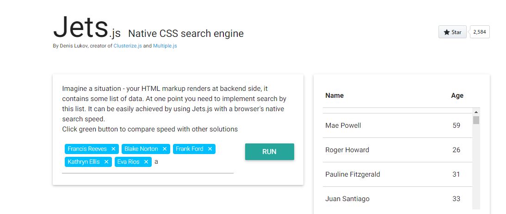
Task: Click the scrollbar up arrow
Action: (x=476, y=112)
